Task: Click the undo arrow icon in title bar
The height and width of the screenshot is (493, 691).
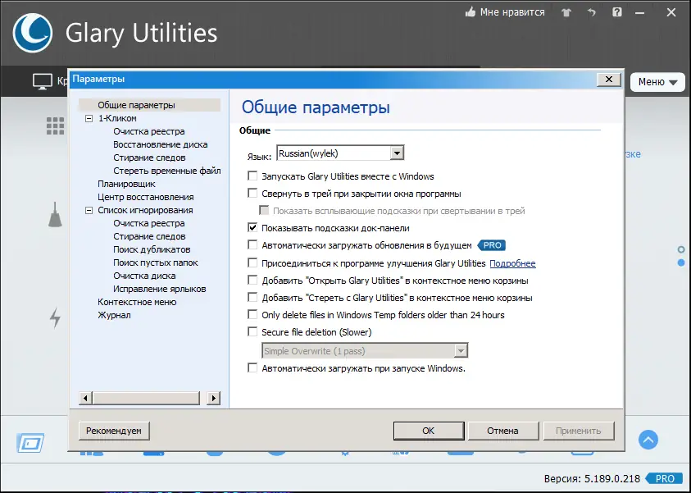Action: click(x=591, y=12)
